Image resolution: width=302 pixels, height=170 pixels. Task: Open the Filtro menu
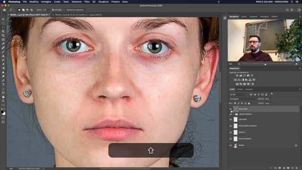(x=87, y=2)
